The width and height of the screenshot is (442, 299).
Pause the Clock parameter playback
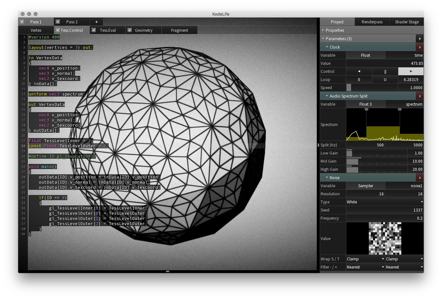pyautogui.click(x=385, y=71)
